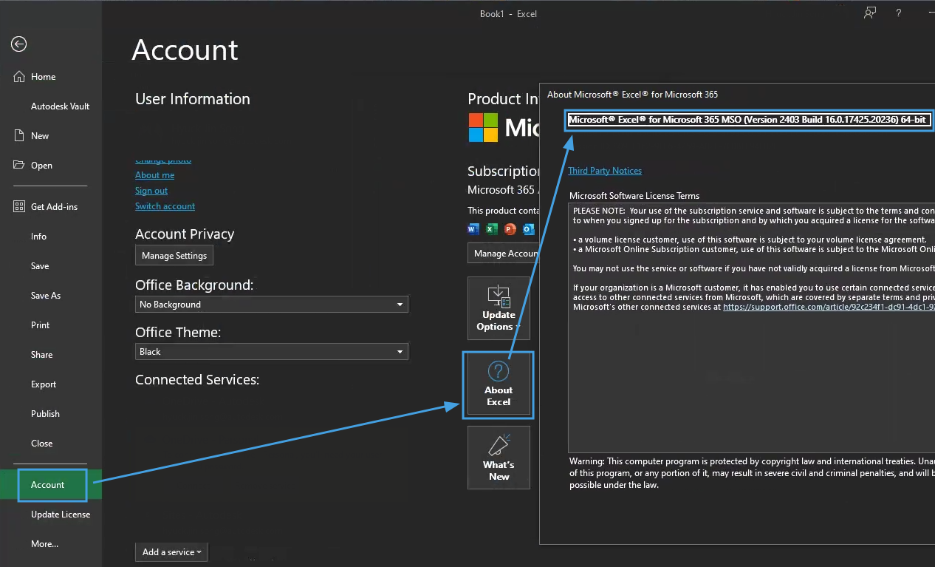Expand the Office Background dropdown
The image size is (935, 567).
(x=272, y=305)
